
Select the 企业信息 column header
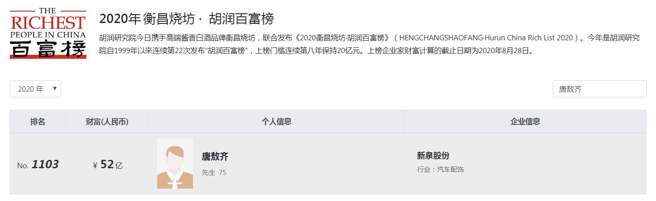pos(525,121)
